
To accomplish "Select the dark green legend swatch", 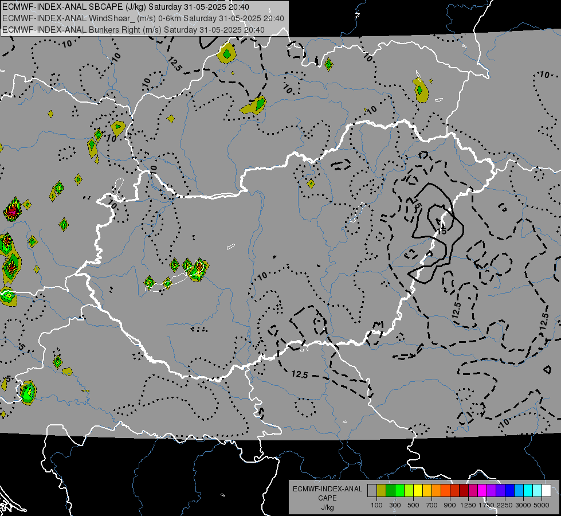I will click(390, 491).
